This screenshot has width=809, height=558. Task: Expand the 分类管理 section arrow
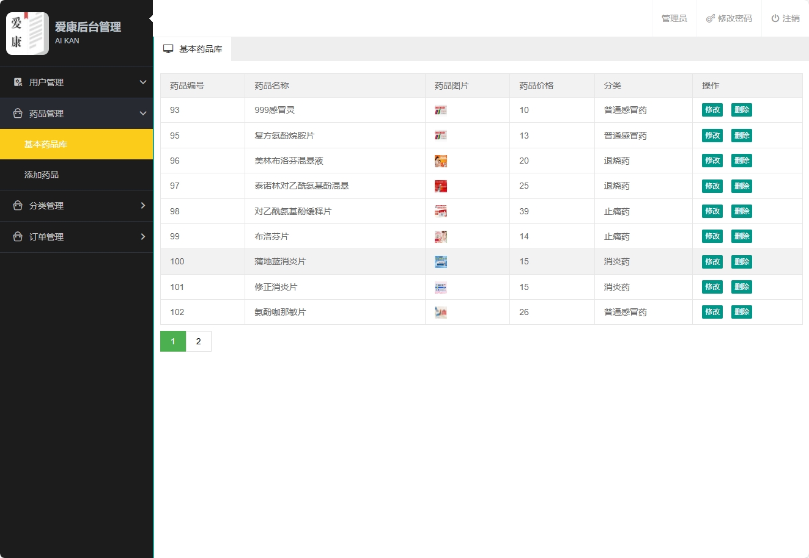(143, 206)
